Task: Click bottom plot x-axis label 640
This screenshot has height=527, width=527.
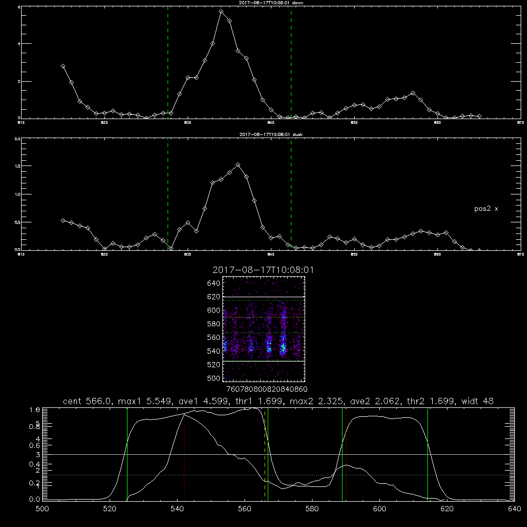Action: (x=514, y=509)
